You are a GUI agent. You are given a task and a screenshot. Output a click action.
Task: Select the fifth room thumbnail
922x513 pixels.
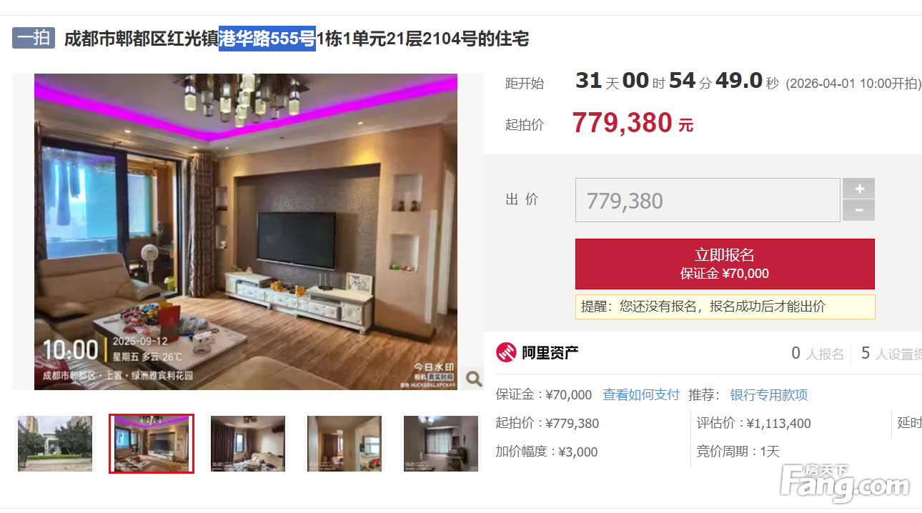click(441, 443)
